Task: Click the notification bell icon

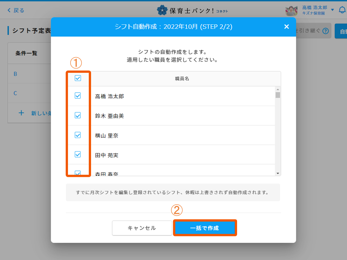Action: [x=342, y=10]
